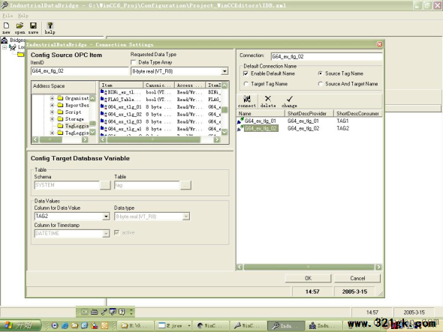
Task: Open the File menu
Action: (x=8, y=16)
